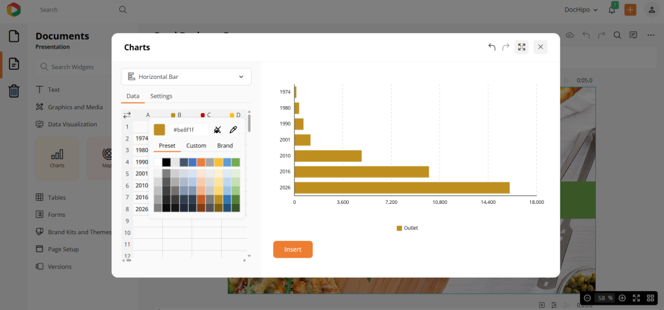664x310 pixels.
Task: Pick the white preset swatch
Action: pos(158,162)
